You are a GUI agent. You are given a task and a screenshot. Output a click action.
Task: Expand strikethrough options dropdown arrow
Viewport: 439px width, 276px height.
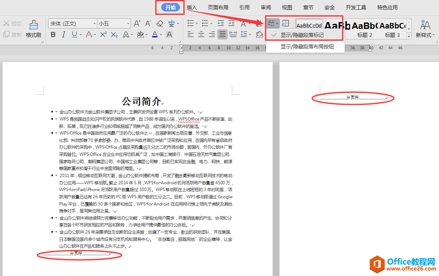point(95,35)
